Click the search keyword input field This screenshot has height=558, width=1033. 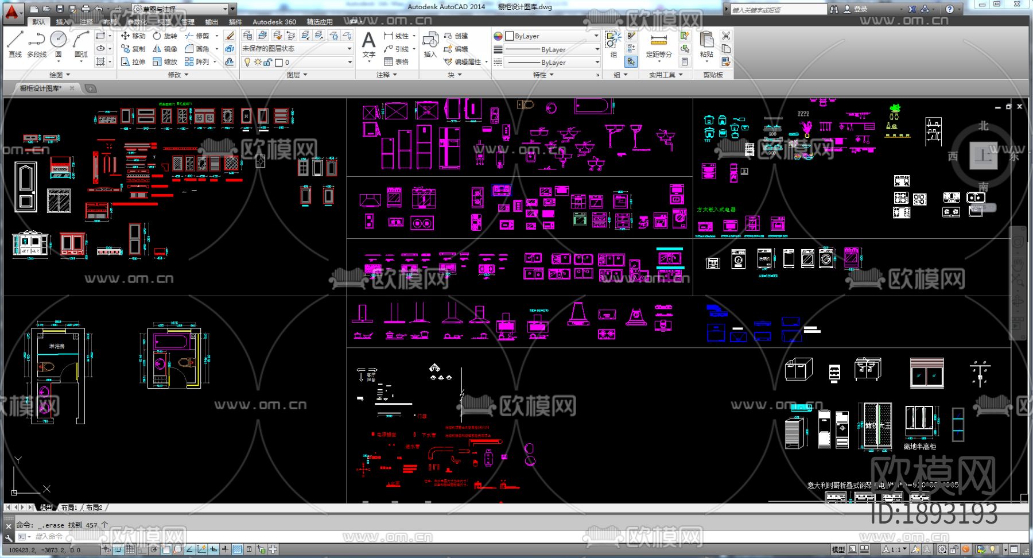click(x=778, y=9)
